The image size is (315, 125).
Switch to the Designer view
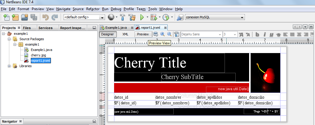pos(107,34)
